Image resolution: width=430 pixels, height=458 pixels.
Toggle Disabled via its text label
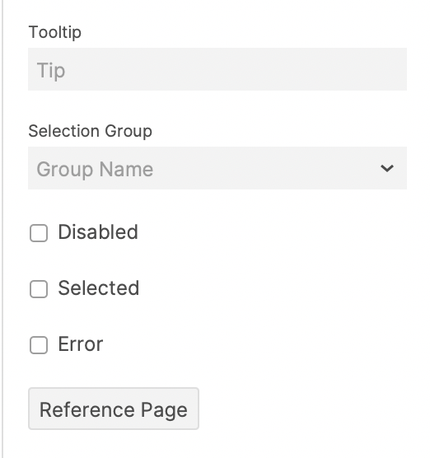(x=98, y=232)
